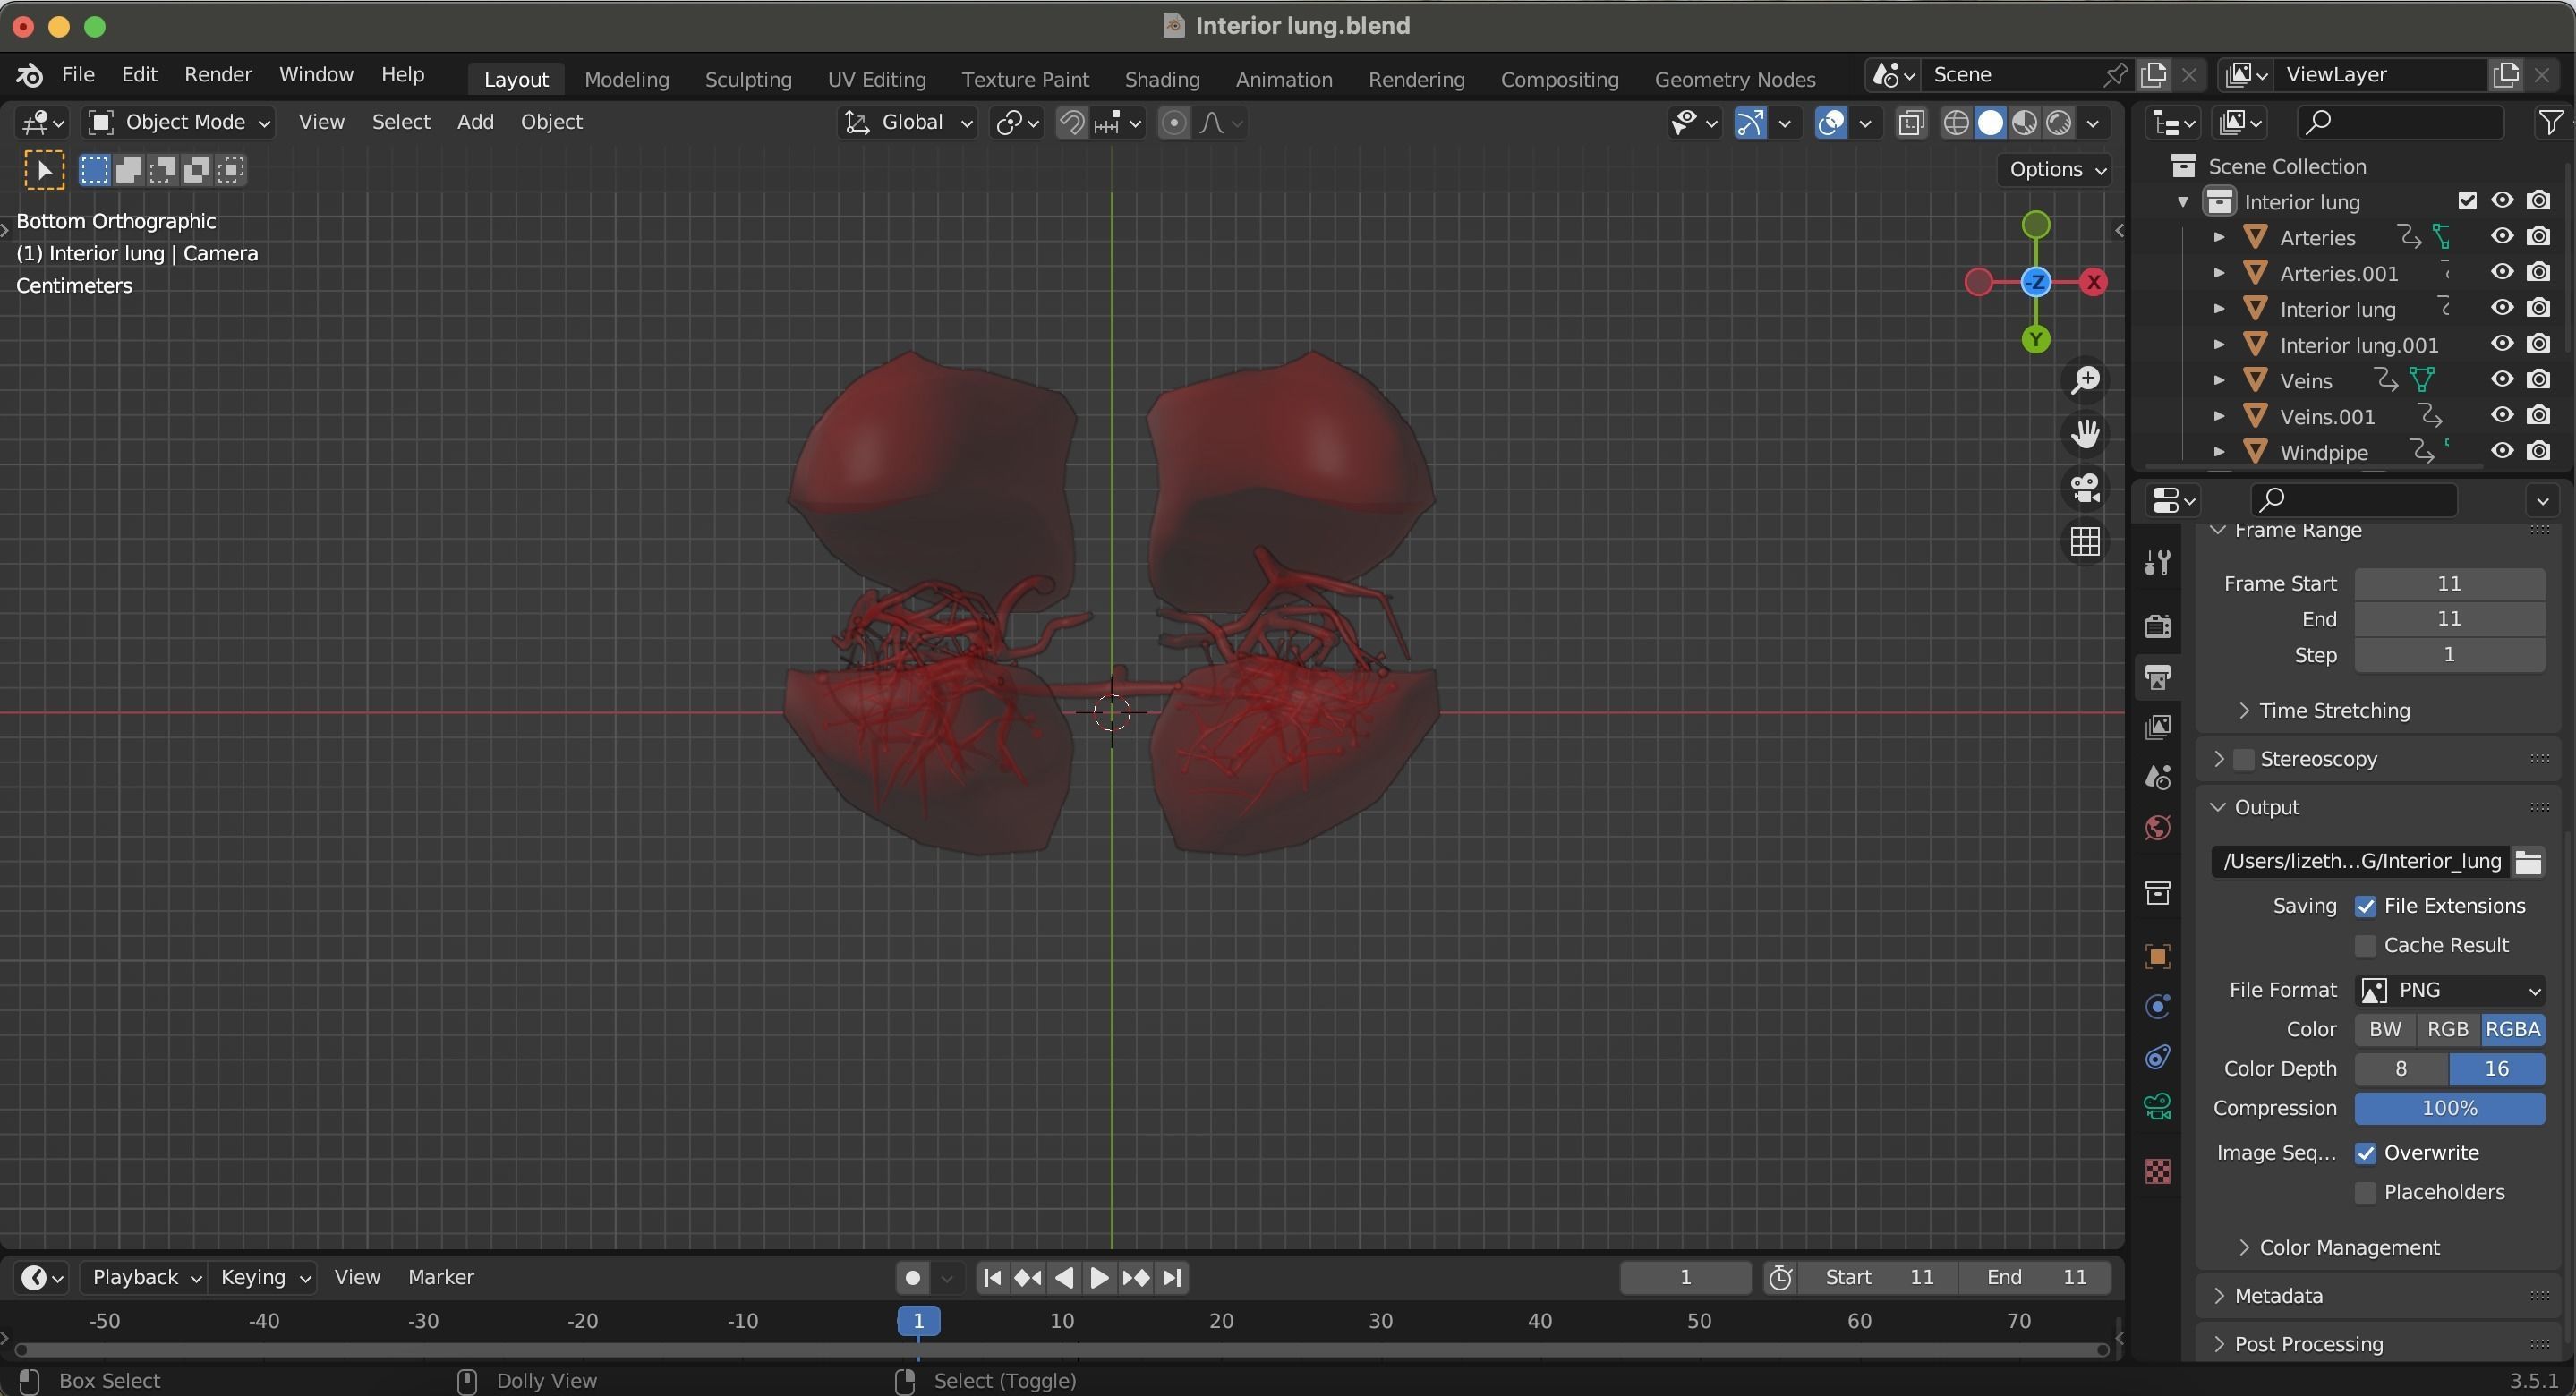Expand the Veins collection in the outliner
2576x1396 pixels.
(2219, 381)
